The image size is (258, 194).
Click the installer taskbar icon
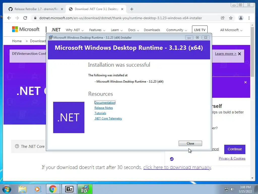coord(85,189)
